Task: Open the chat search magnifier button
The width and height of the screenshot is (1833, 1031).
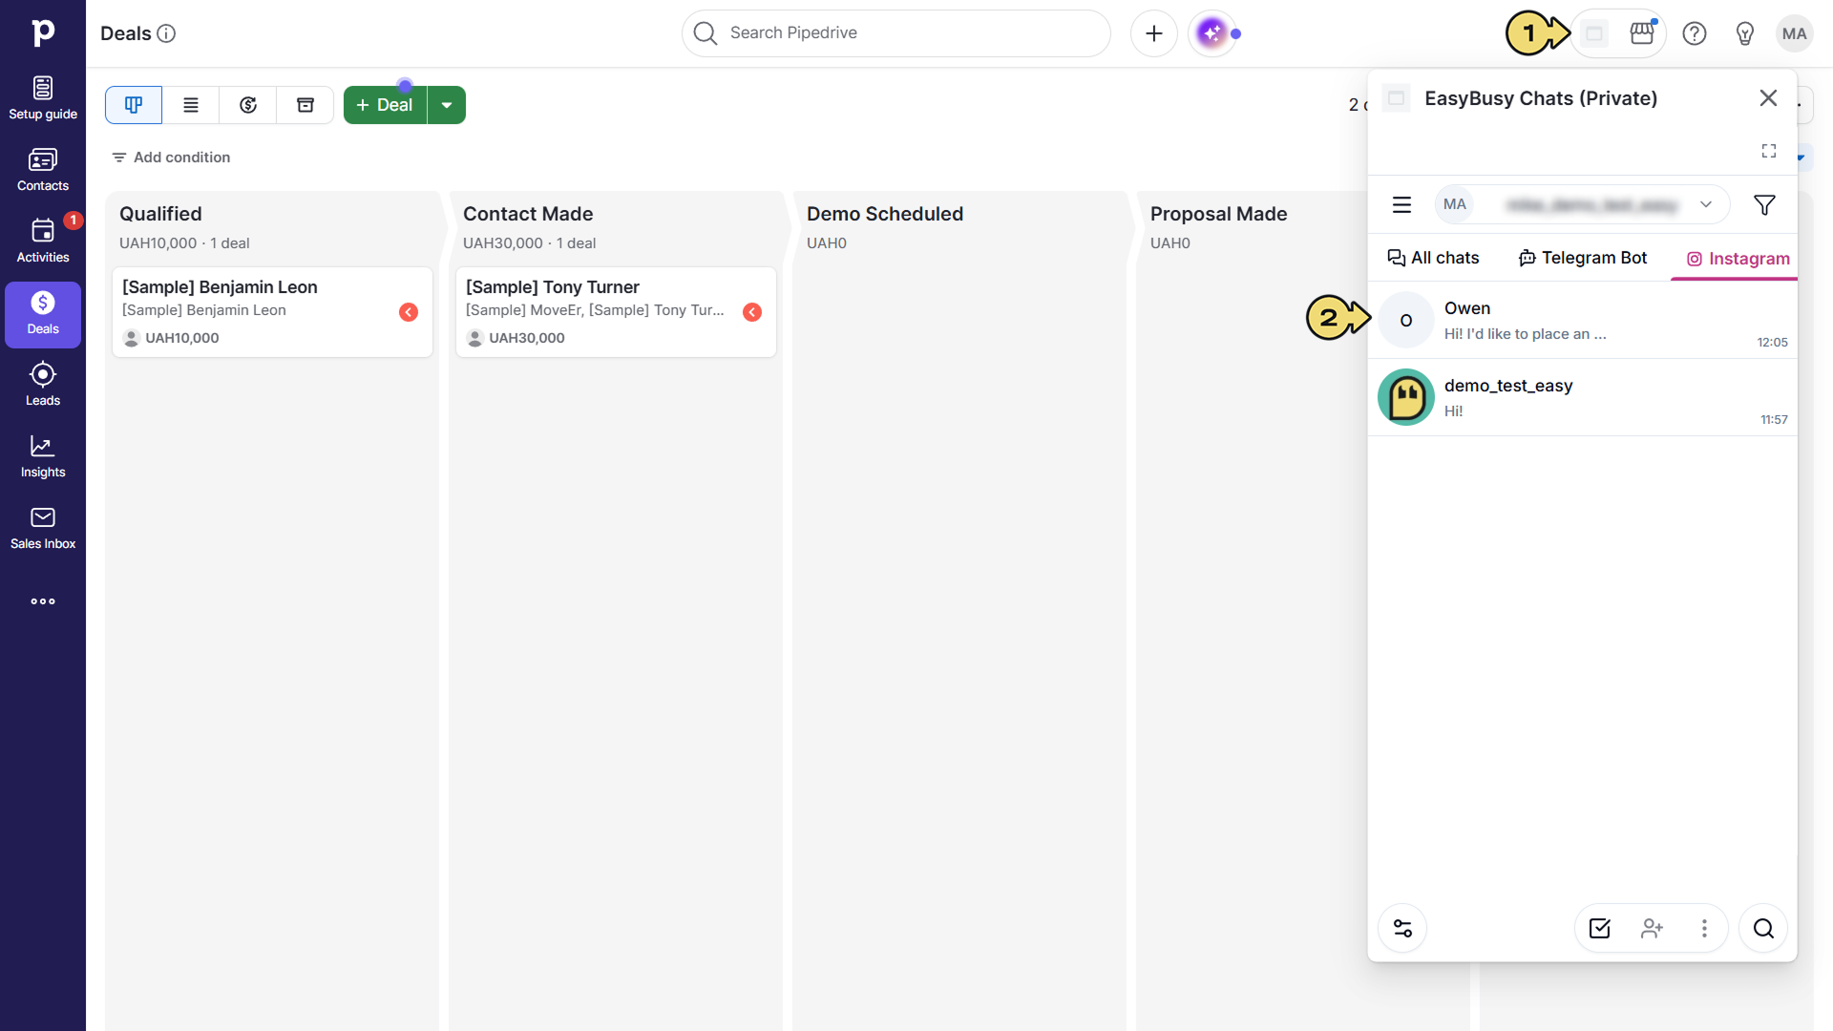Action: pos(1763,928)
